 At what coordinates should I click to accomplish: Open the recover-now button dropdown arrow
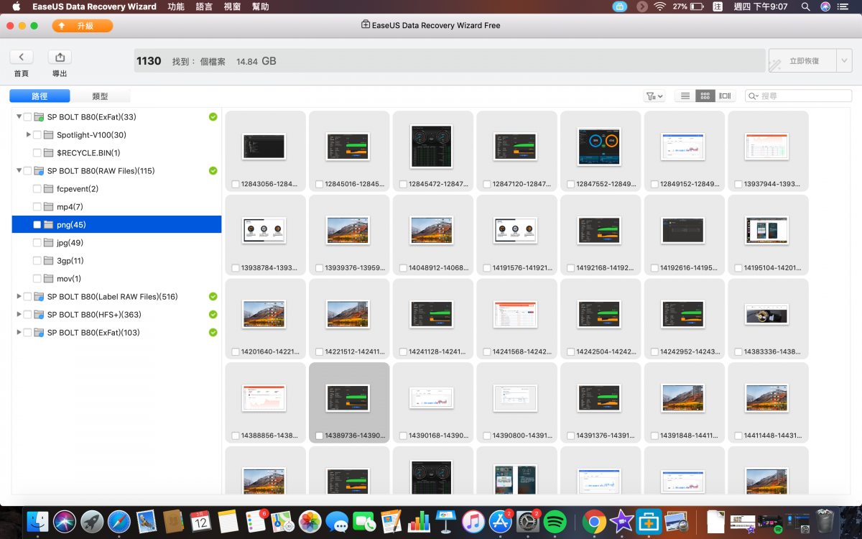844,61
